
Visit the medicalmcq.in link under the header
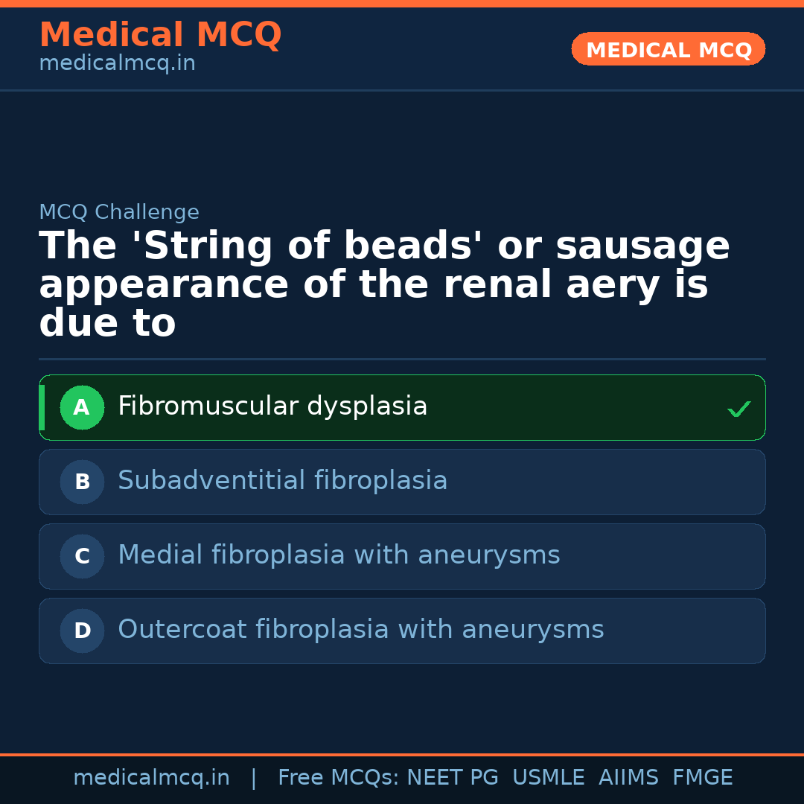click(117, 64)
